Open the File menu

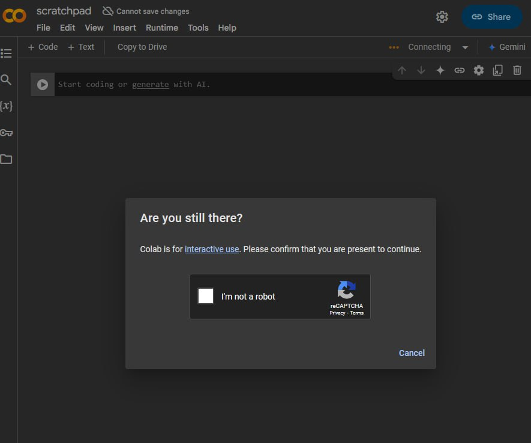(x=43, y=28)
